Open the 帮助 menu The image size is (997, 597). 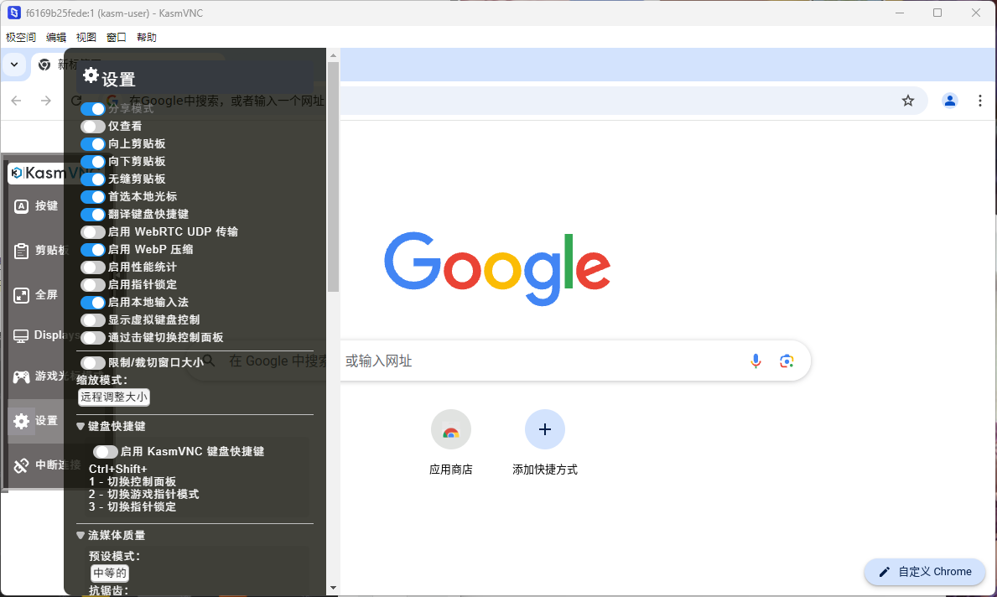tap(146, 38)
